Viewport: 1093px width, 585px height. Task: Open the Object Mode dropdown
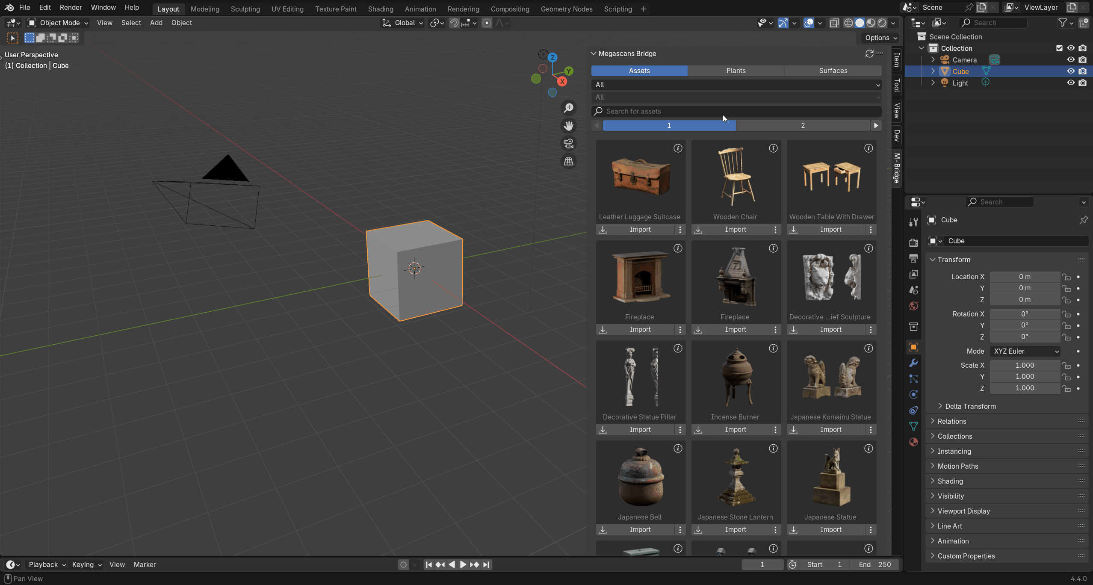[x=58, y=23]
